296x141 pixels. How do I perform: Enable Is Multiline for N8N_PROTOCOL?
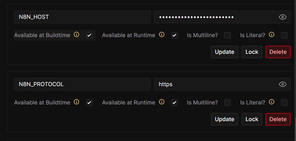(228, 103)
